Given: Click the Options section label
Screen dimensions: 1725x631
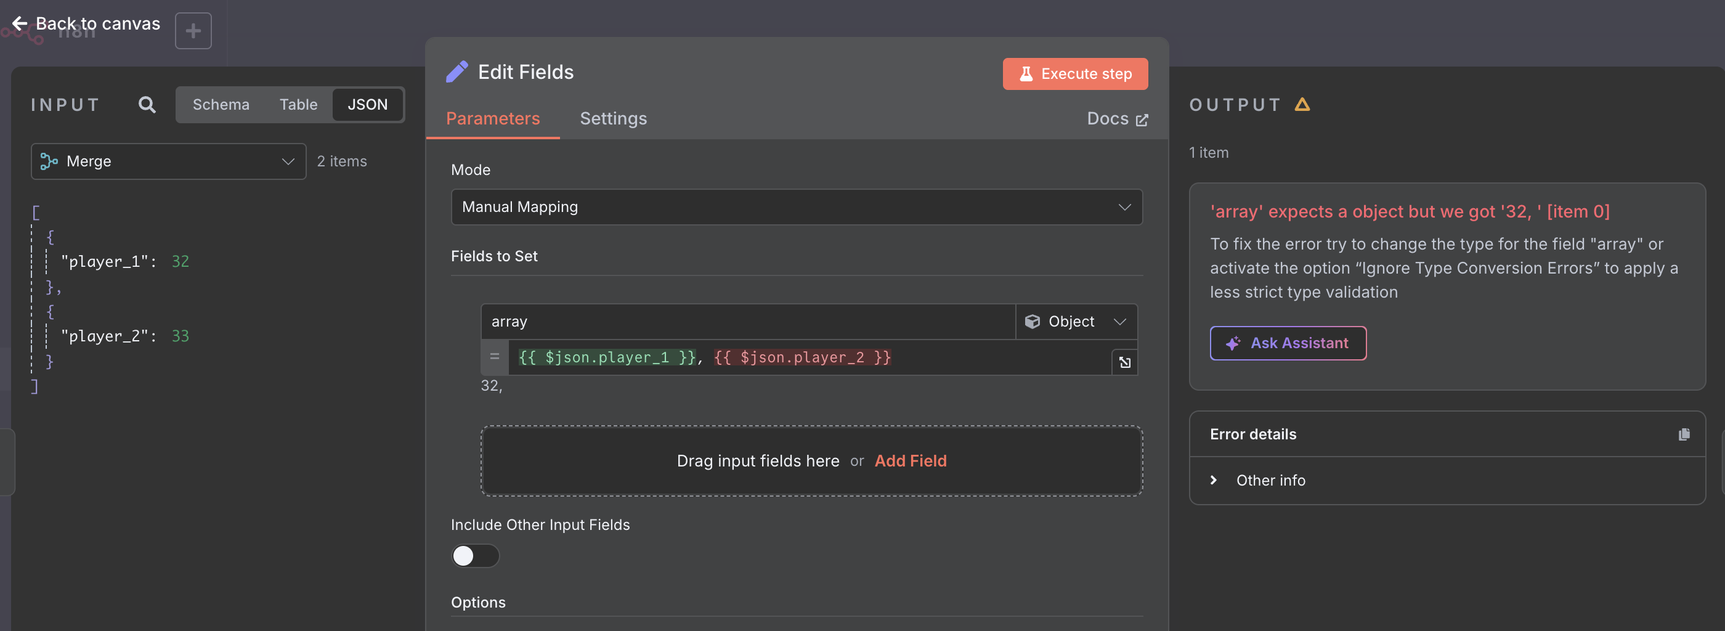Looking at the screenshot, I should pyautogui.click(x=478, y=602).
